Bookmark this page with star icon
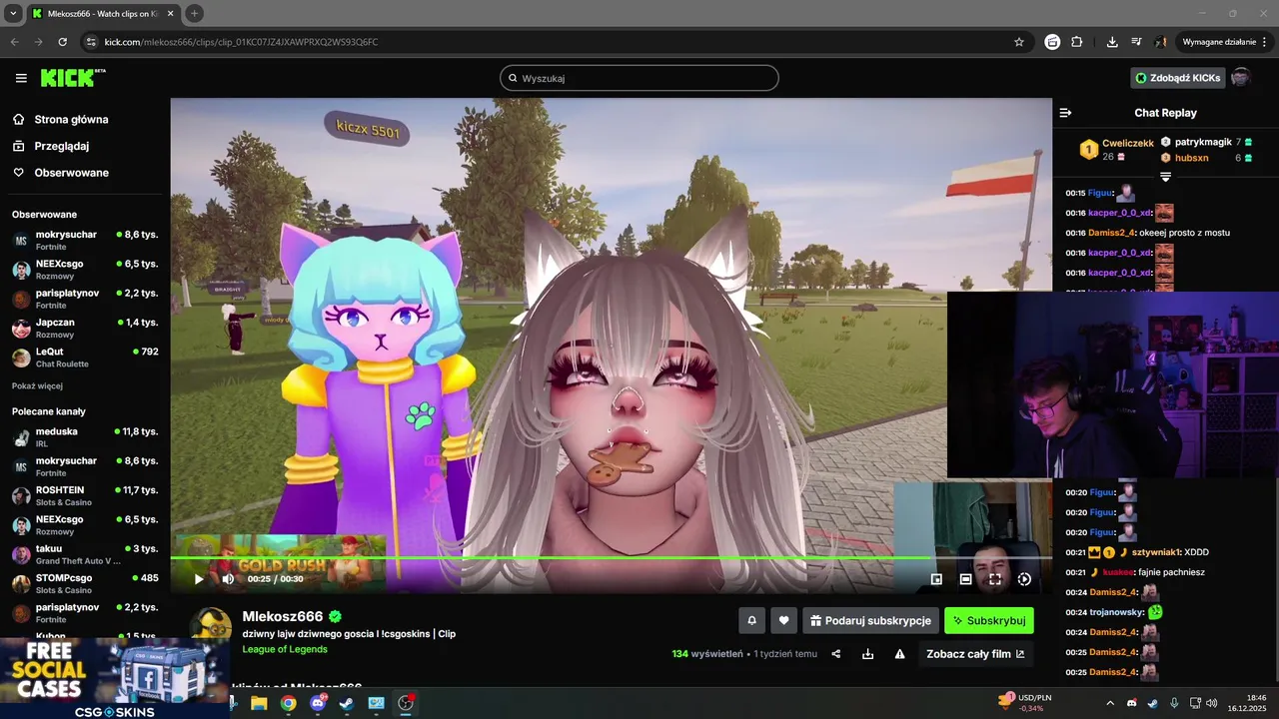The height and width of the screenshot is (719, 1279). point(1019,42)
